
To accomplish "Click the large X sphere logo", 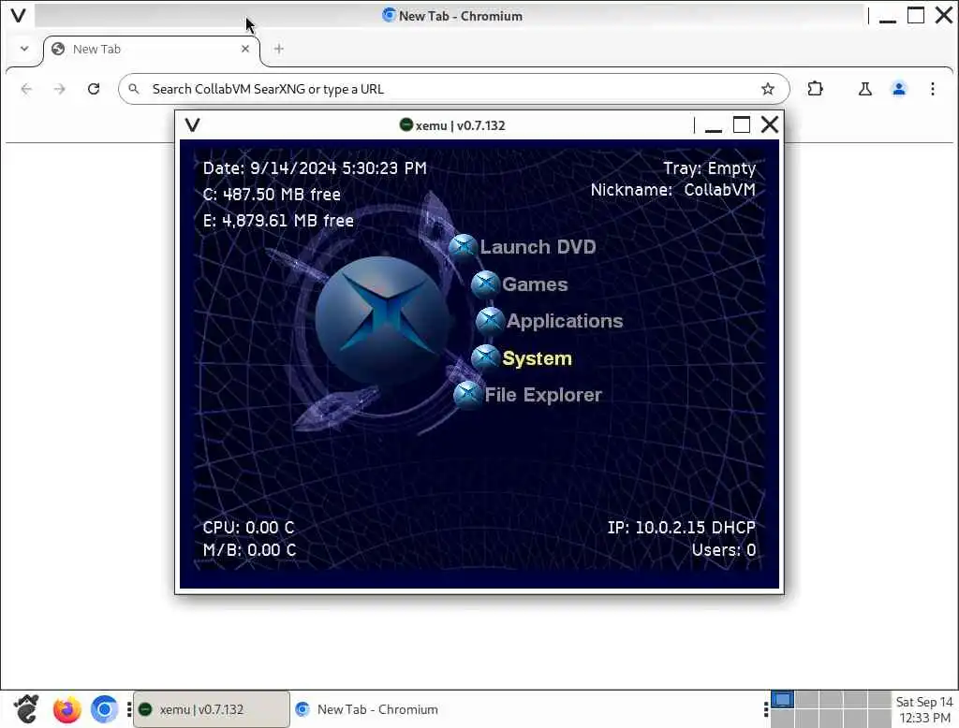I will click(384, 320).
